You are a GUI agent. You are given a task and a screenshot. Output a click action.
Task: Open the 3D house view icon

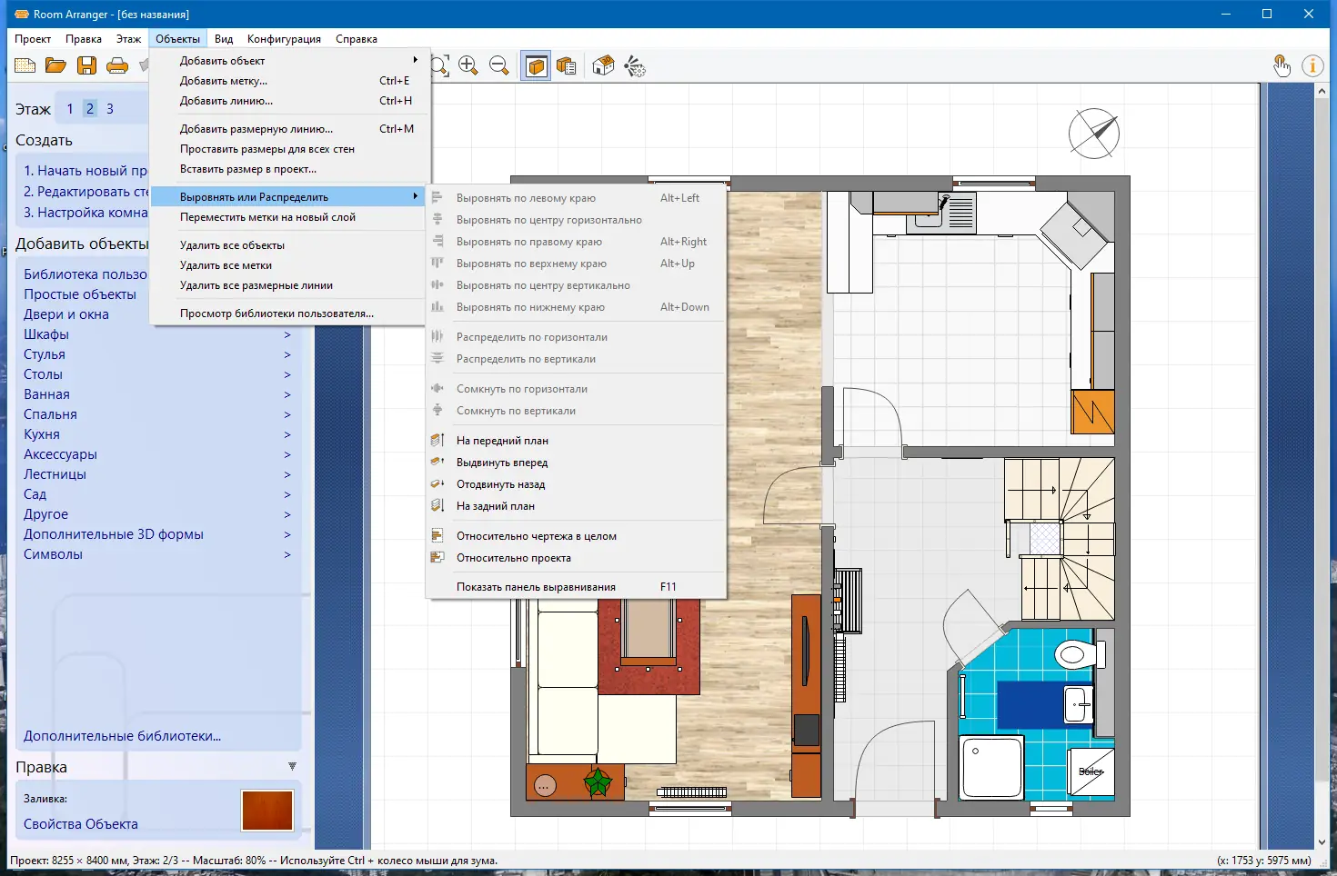(603, 65)
